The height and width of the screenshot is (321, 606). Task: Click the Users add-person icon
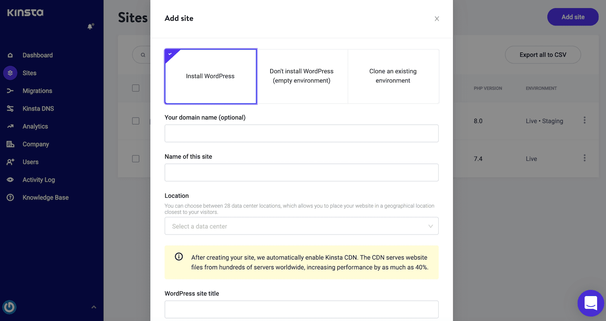pos(11,162)
